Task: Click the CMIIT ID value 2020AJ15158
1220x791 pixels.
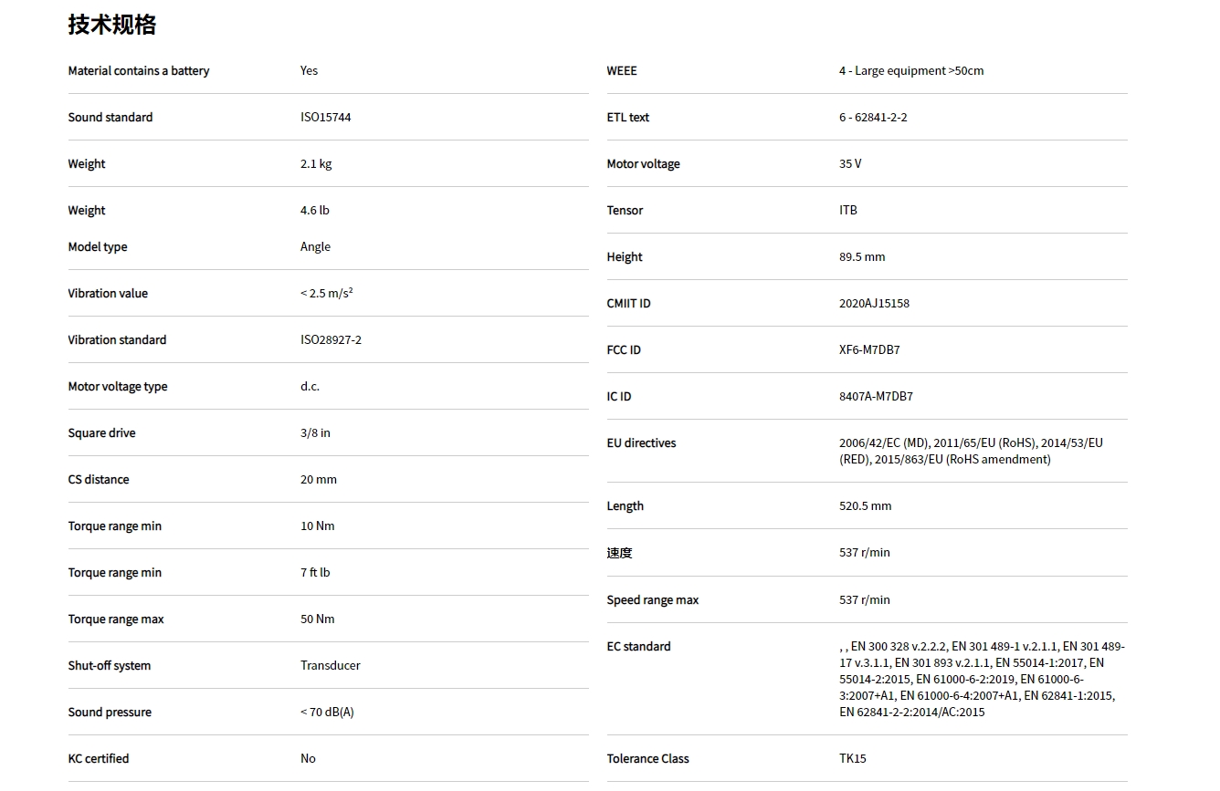Action: coord(874,304)
